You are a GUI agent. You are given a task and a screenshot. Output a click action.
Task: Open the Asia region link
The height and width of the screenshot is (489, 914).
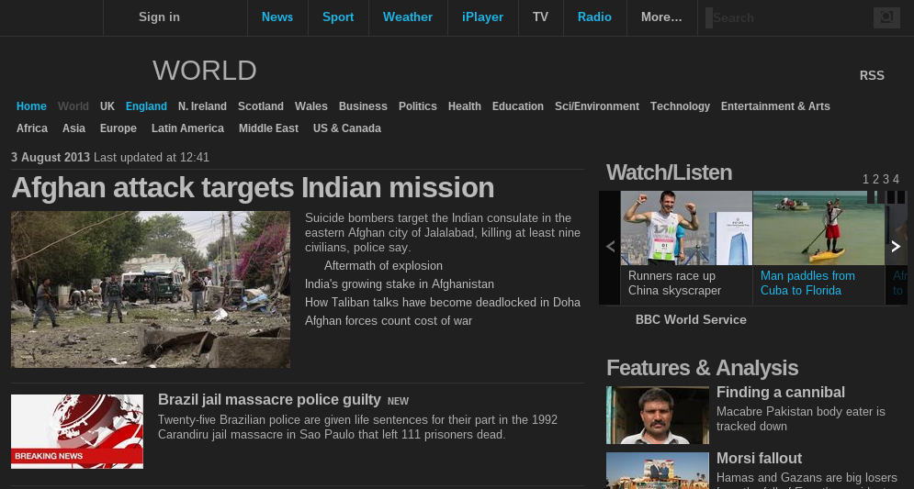tap(74, 128)
